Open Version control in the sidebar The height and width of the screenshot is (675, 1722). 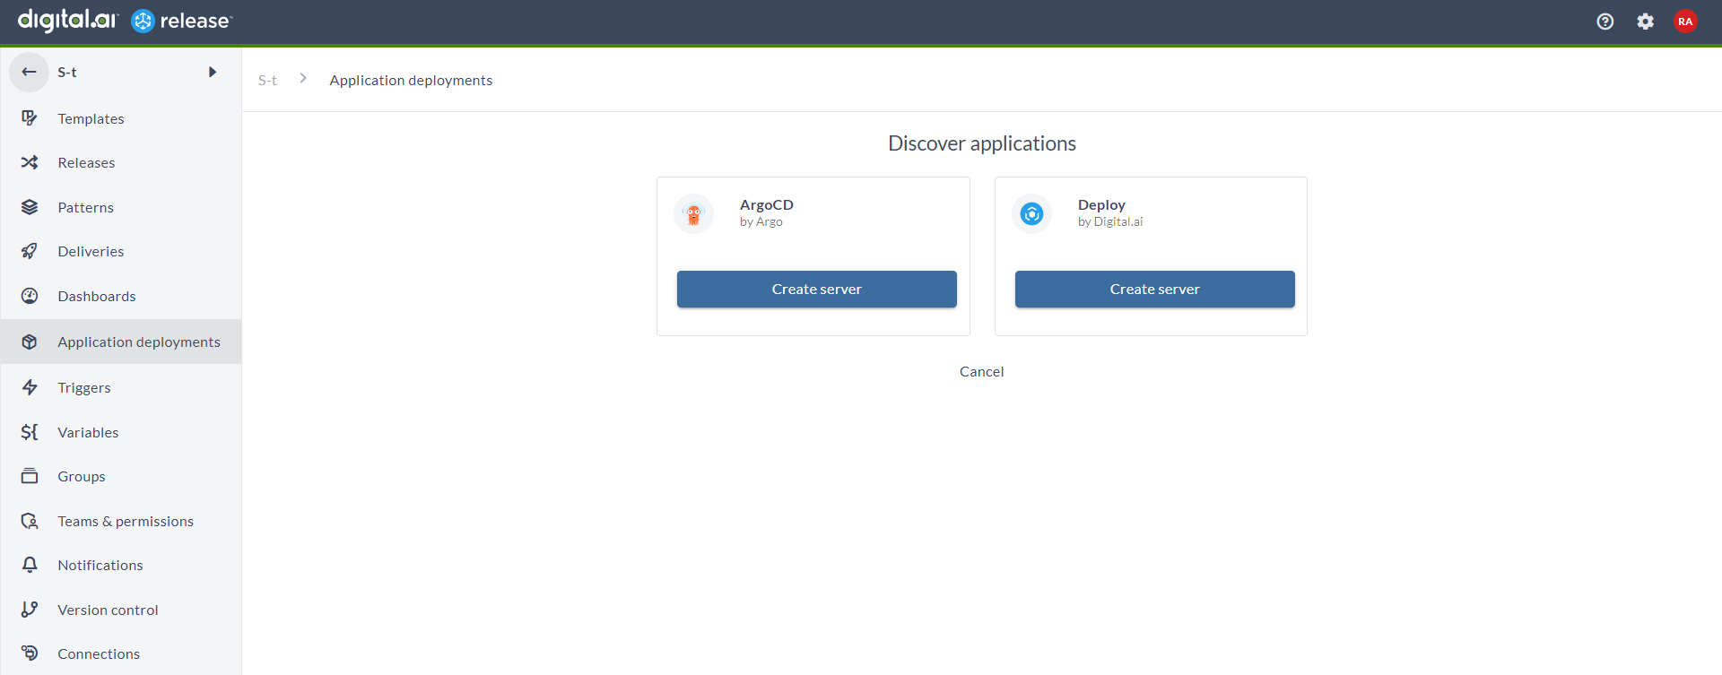point(108,610)
